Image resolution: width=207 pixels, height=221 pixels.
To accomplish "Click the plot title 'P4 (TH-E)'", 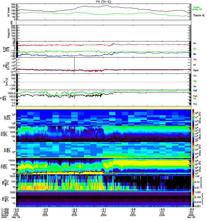I will [104, 2].
